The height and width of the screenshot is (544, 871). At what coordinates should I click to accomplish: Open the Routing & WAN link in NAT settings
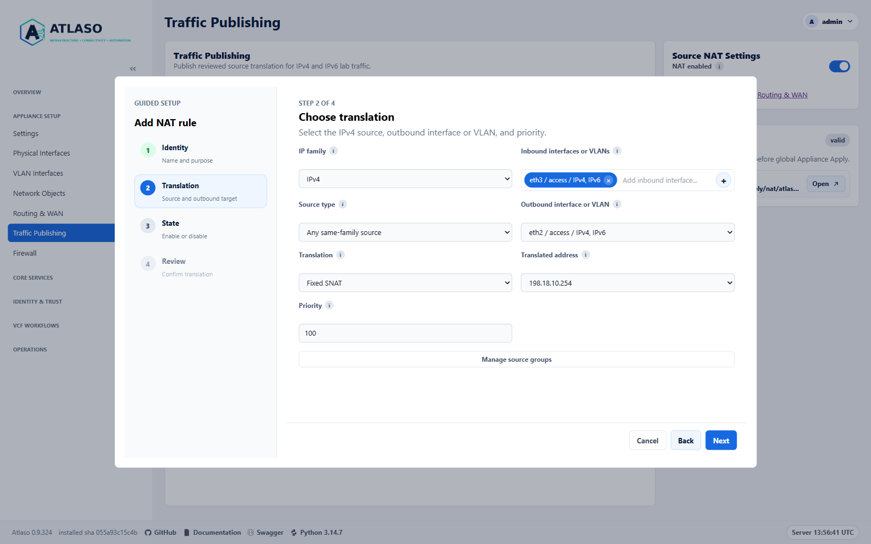click(782, 95)
